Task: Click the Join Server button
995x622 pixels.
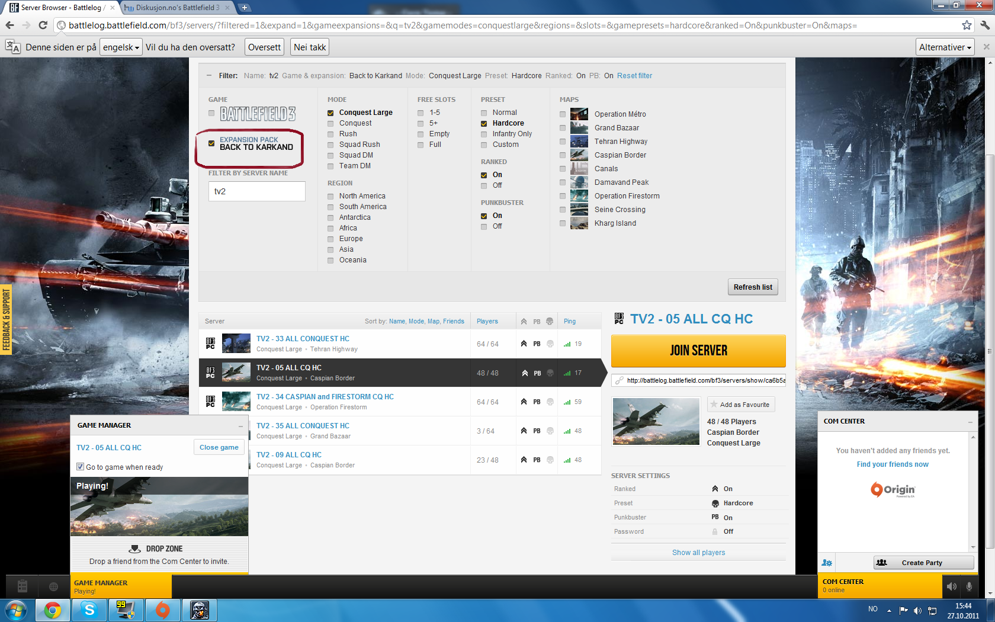Action: point(698,351)
